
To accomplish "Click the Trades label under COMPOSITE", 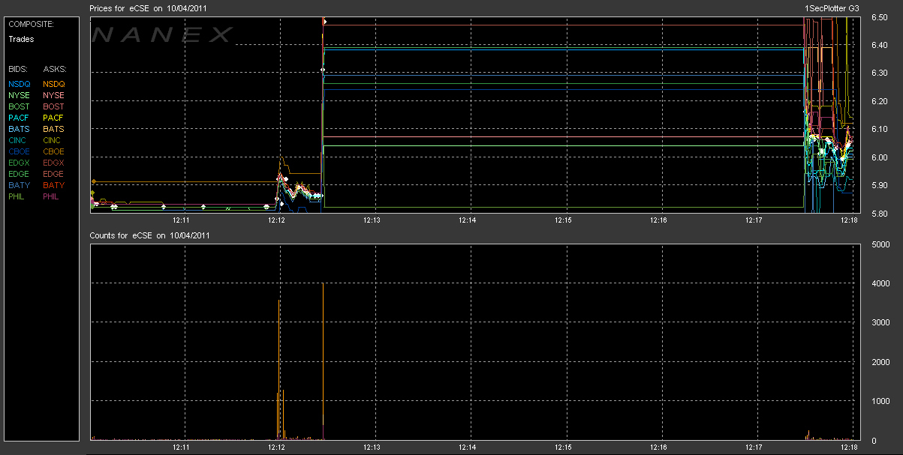I will coord(21,39).
